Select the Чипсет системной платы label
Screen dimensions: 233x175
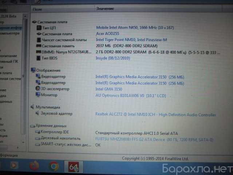[x=64, y=40]
